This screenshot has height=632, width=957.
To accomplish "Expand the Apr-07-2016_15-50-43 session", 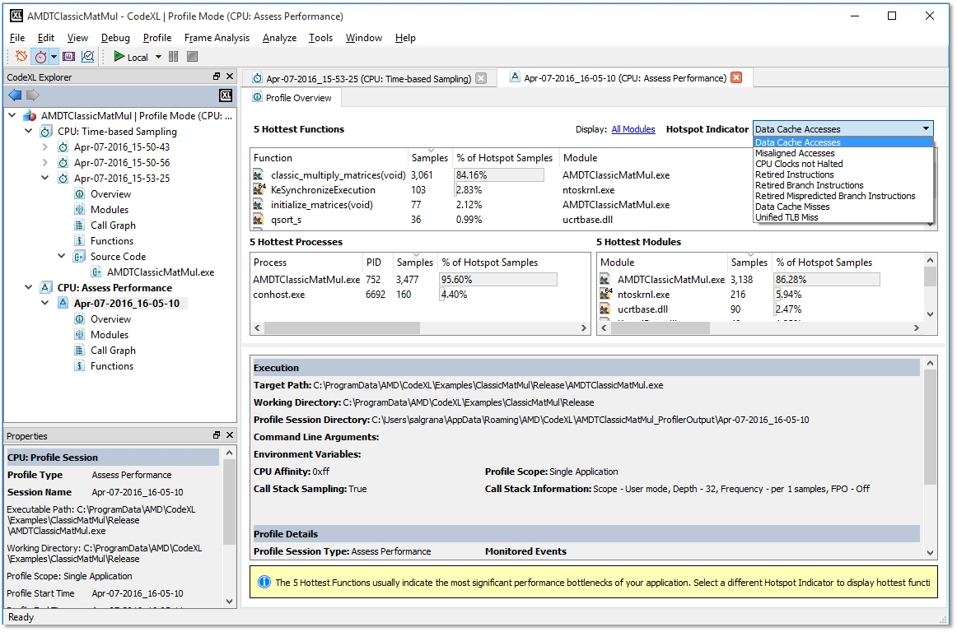I will pos(45,147).
